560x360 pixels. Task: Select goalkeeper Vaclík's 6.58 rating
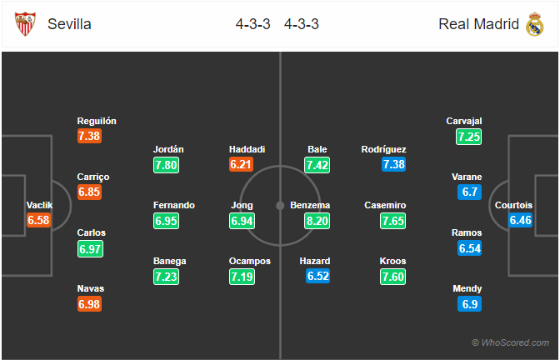[38, 220]
